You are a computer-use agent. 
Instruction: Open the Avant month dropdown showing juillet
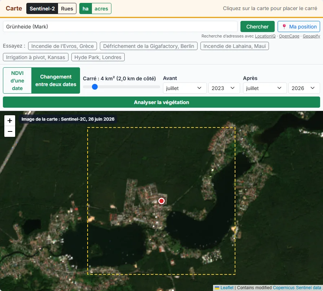coord(185,88)
